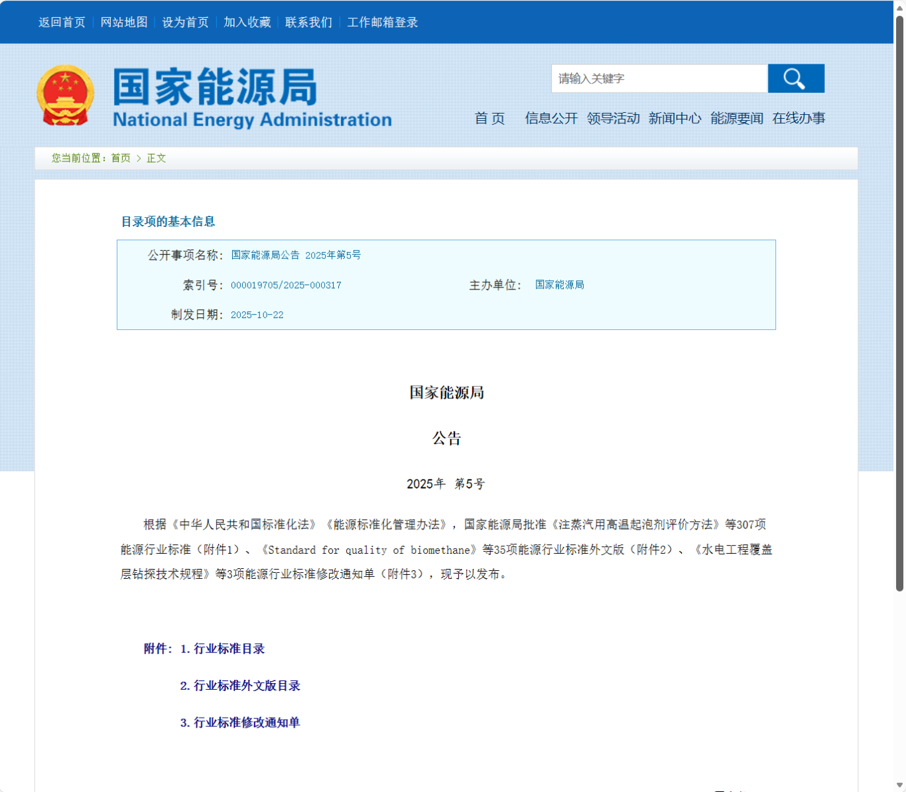
Task: Open attachment 3 行业标准修改通知单
Action: 239,723
